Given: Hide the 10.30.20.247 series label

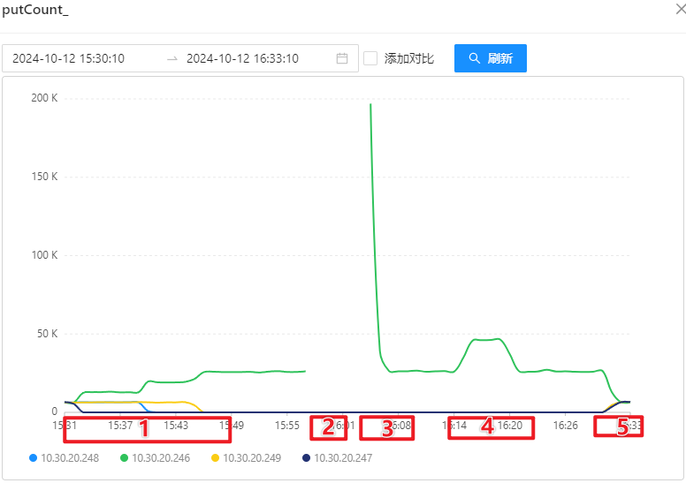Looking at the screenshot, I should (346, 458).
